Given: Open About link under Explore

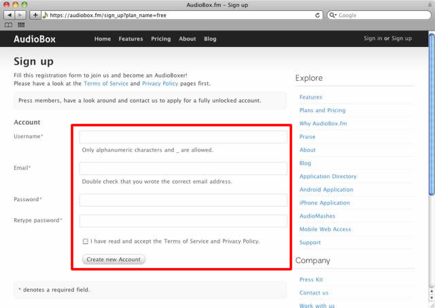Looking at the screenshot, I should [x=307, y=150].
